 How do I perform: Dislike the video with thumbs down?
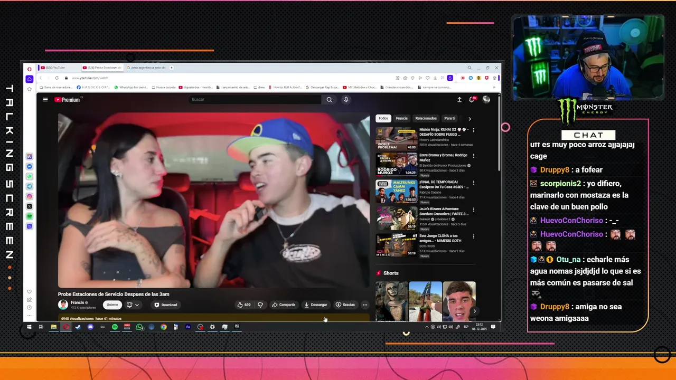tap(260, 305)
